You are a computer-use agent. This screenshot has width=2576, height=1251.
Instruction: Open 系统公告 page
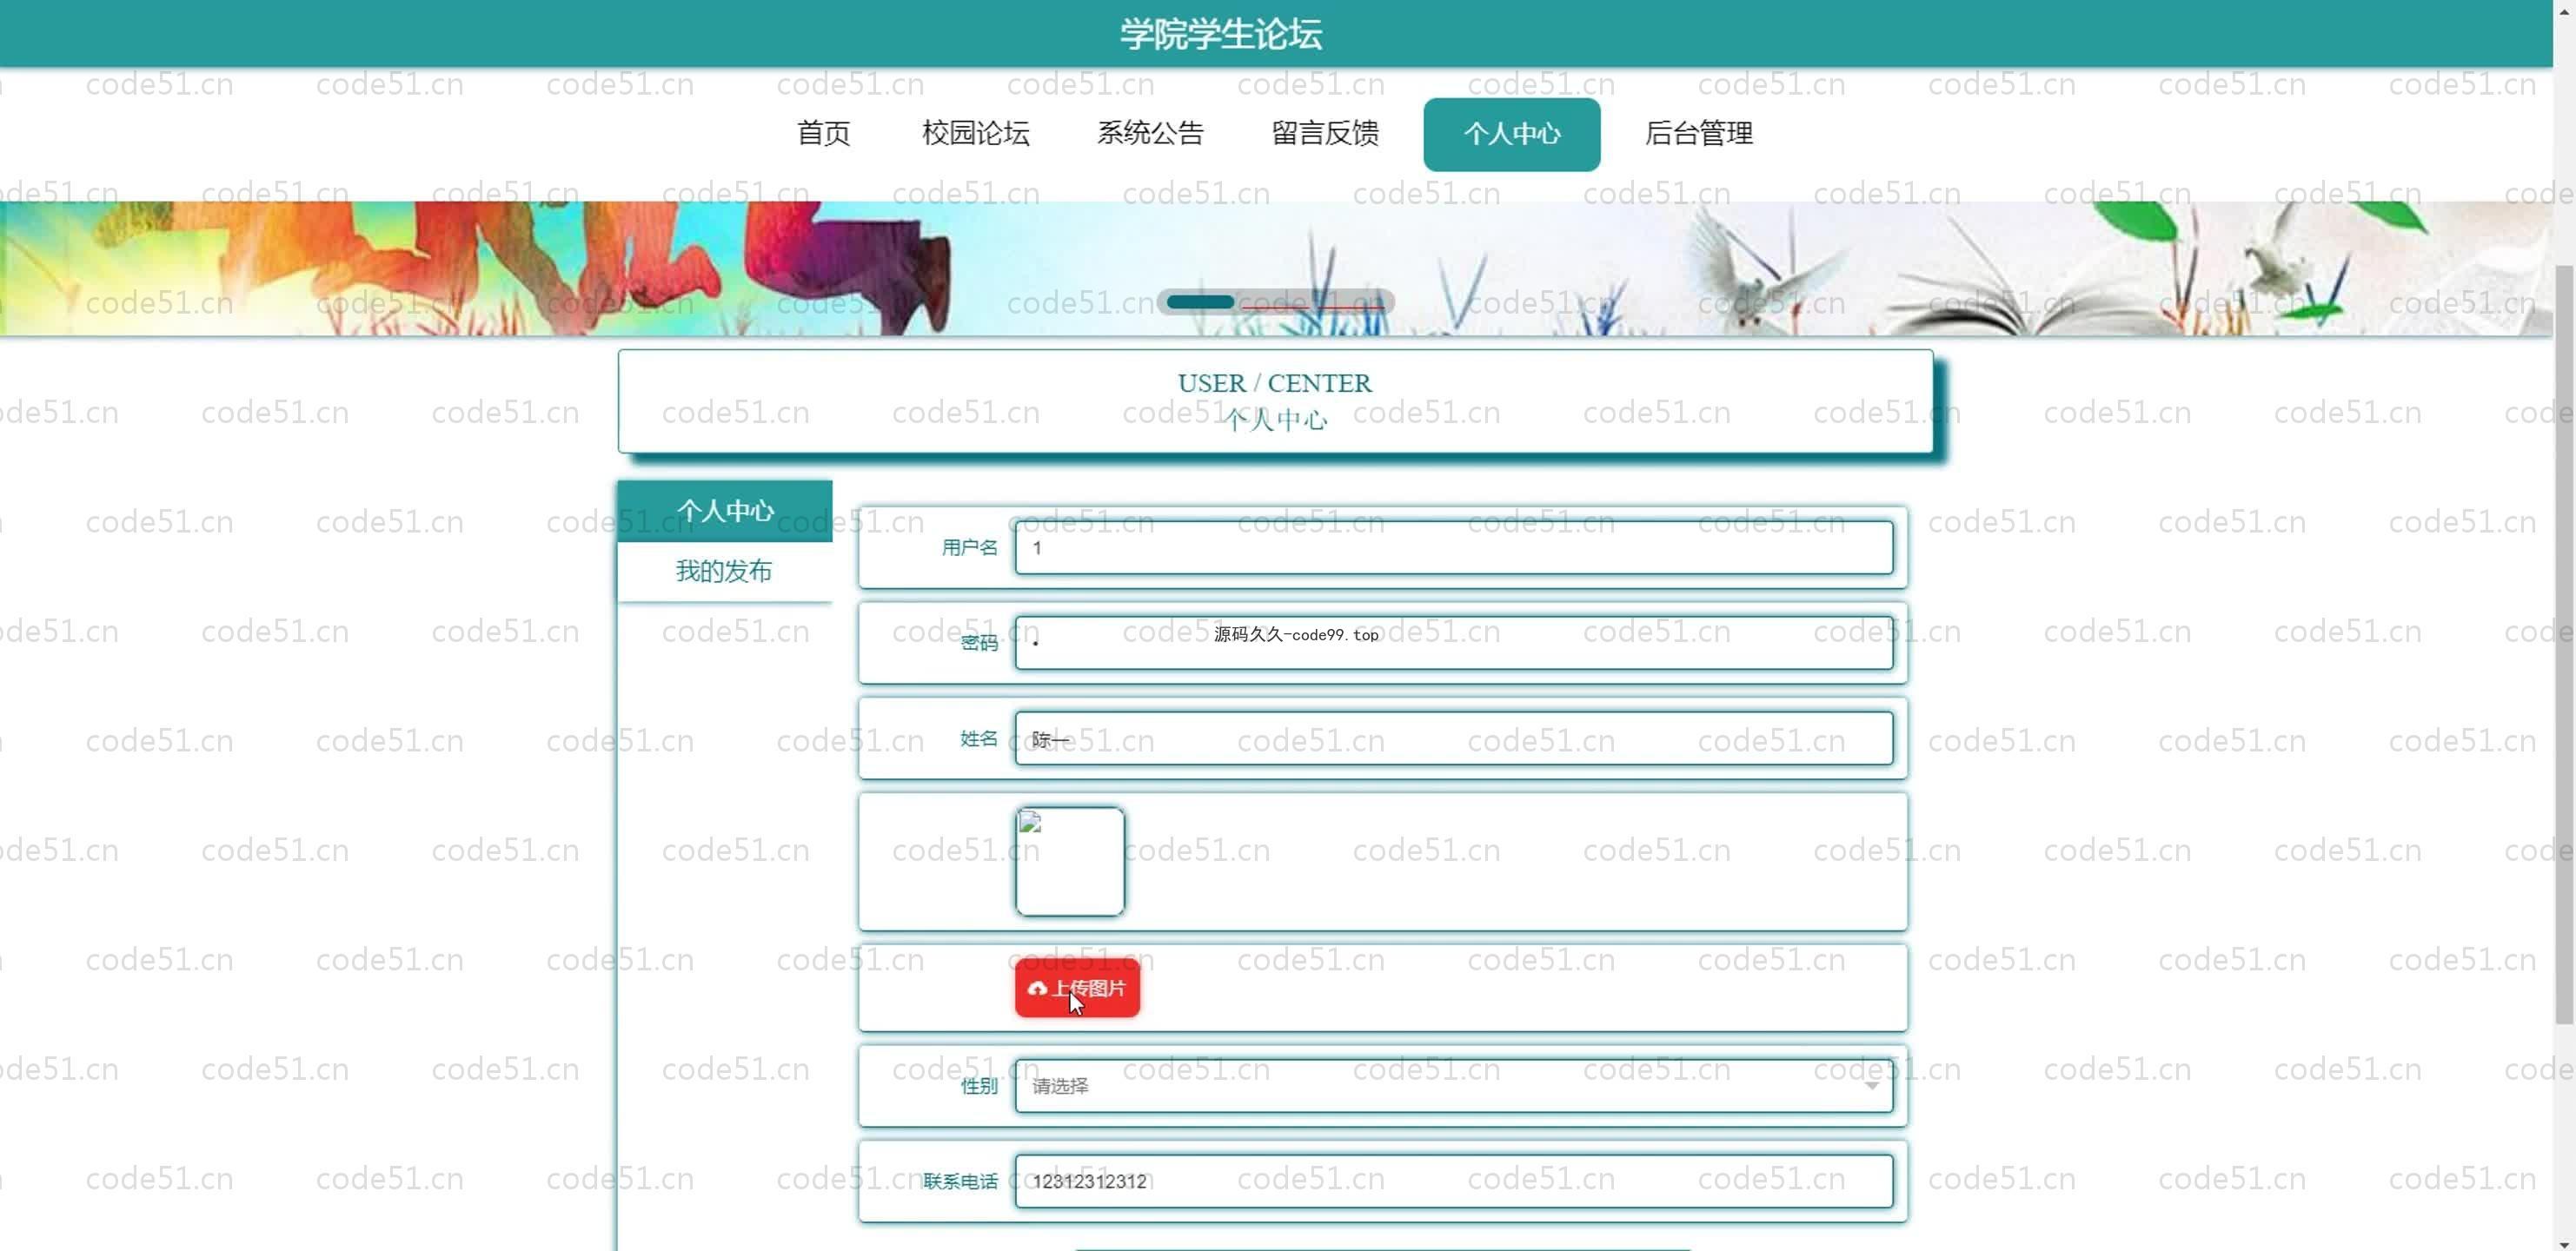pyautogui.click(x=1150, y=134)
